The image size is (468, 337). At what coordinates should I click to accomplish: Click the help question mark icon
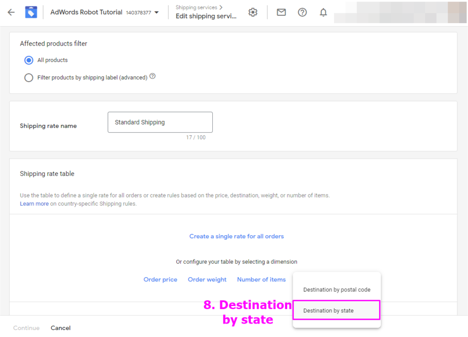coord(302,12)
